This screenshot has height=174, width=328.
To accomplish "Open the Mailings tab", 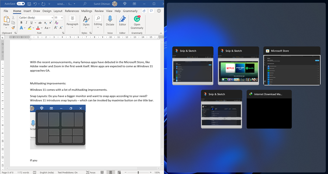I will pos(87,11).
